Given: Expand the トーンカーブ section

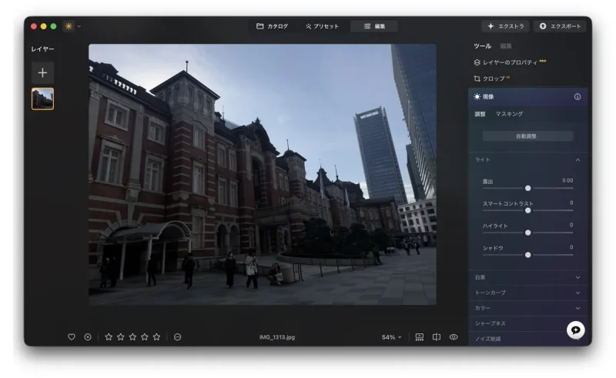Looking at the screenshot, I should point(577,293).
